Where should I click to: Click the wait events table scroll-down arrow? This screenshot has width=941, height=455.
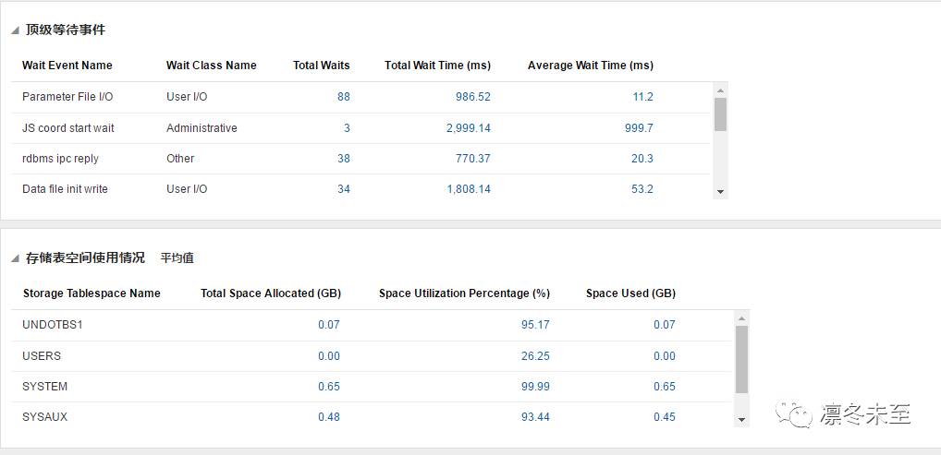[721, 192]
